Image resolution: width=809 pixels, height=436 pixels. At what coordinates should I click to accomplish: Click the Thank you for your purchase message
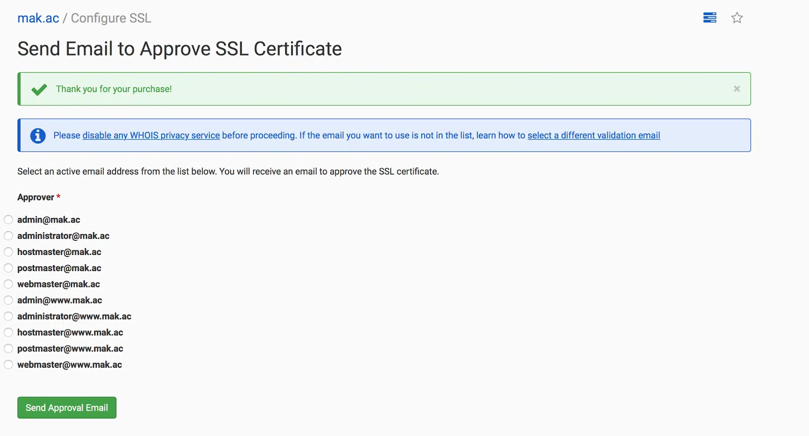pyautogui.click(x=114, y=89)
